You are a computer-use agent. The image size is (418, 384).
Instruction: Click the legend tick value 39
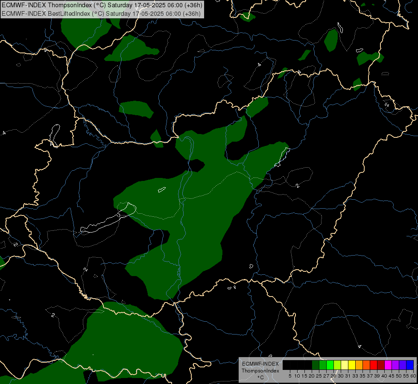(377, 376)
